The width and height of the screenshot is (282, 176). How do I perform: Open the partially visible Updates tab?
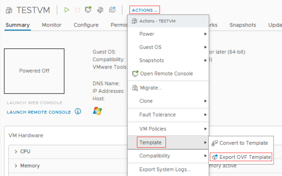click(275, 25)
